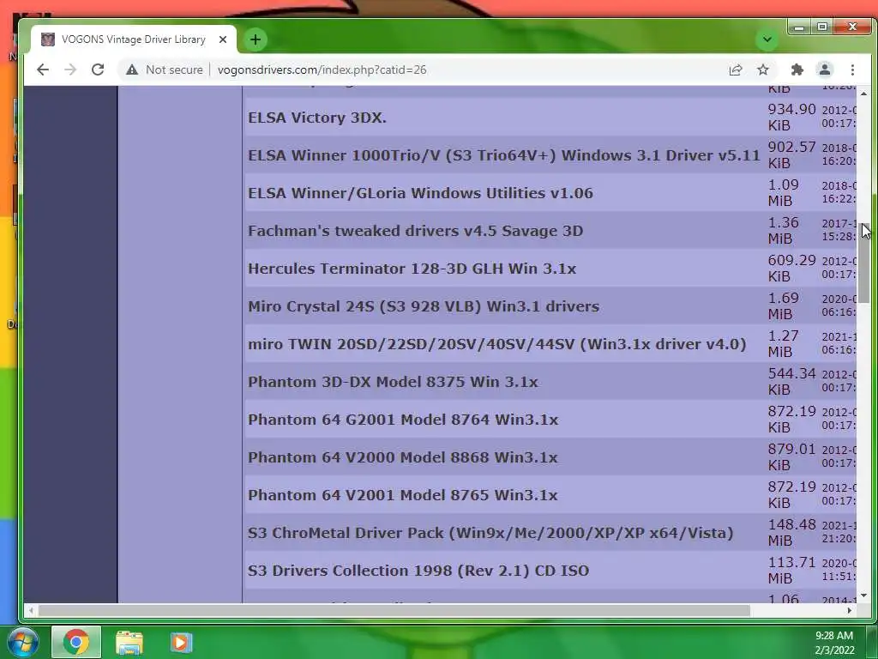Open Phantom 64 V2001 Model 8765 Win3.1x
The width and height of the screenshot is (878, 659).
pyautogui.click(x=403, y=495)
